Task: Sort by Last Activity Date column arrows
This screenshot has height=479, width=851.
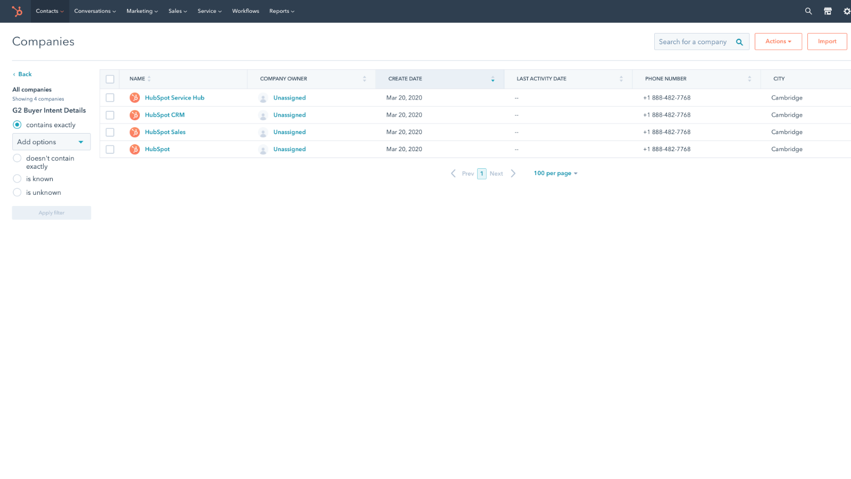Action: (621, 79)
